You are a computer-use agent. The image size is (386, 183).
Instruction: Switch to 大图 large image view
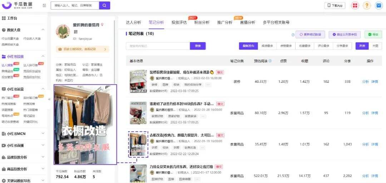(375, 46)
